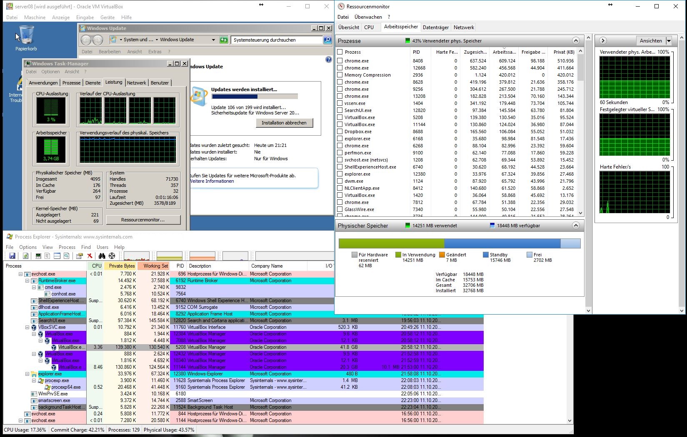Image resolution: width=687 pixels, height=437 pixels.
Task: Collapse the Physischer Speicher section
Action: coord(576,226)
